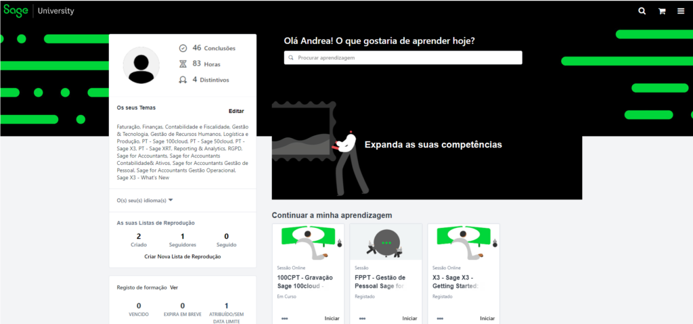Open more options on 100CPT card
This screenshot has height=324, width=693.
point(284,318)
